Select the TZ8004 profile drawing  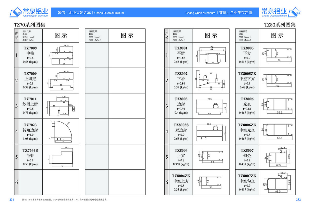(x=210, y=157)
